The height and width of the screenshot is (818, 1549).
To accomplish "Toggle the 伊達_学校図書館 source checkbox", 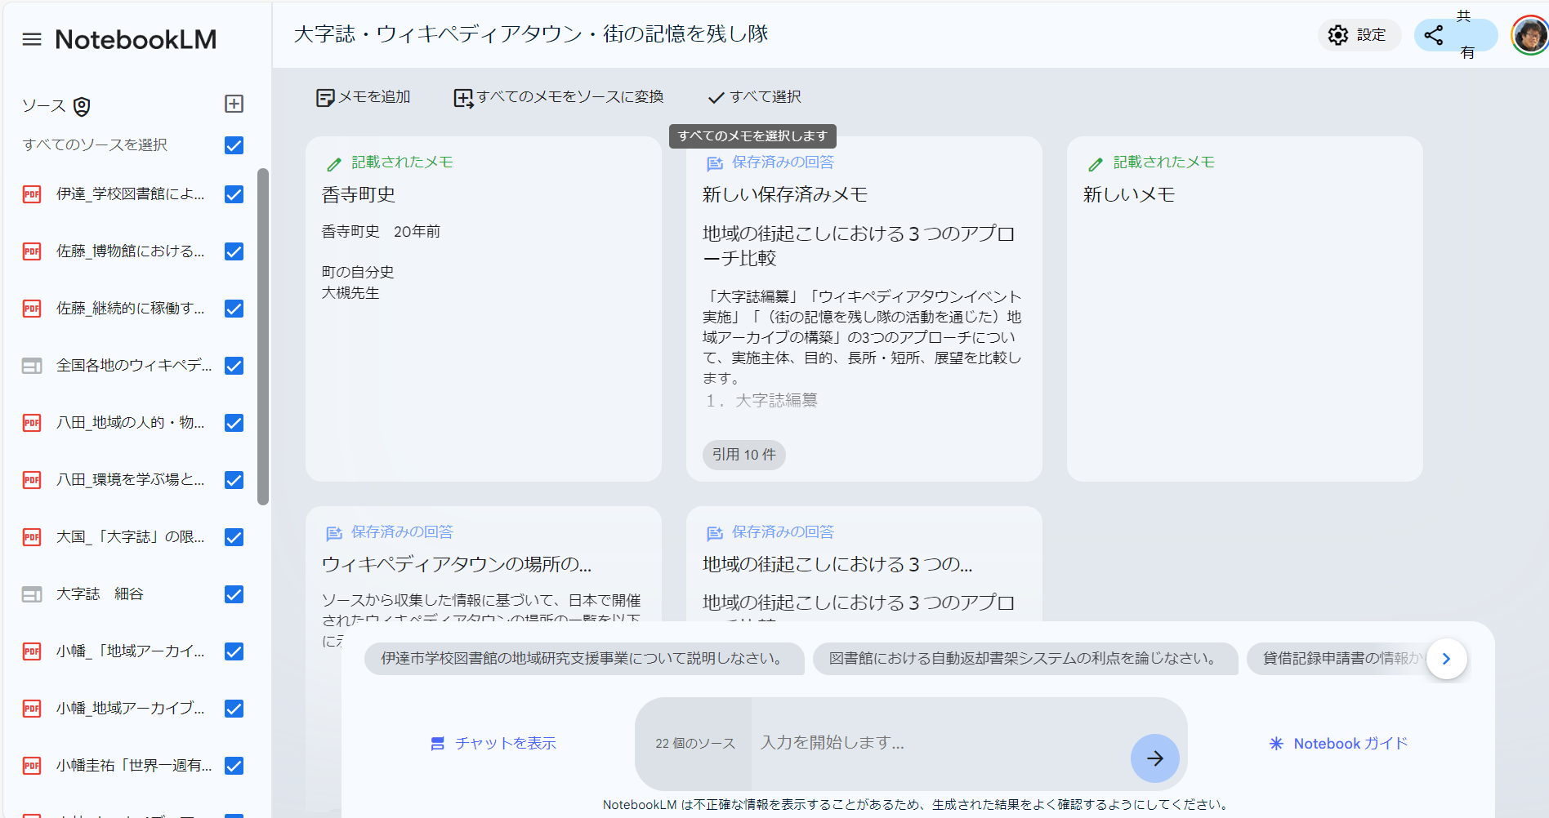I will click(x=234, y=194).
